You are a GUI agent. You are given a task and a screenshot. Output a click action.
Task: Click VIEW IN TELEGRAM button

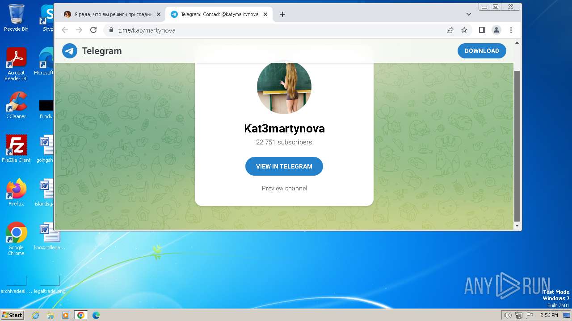click(284, 166)
